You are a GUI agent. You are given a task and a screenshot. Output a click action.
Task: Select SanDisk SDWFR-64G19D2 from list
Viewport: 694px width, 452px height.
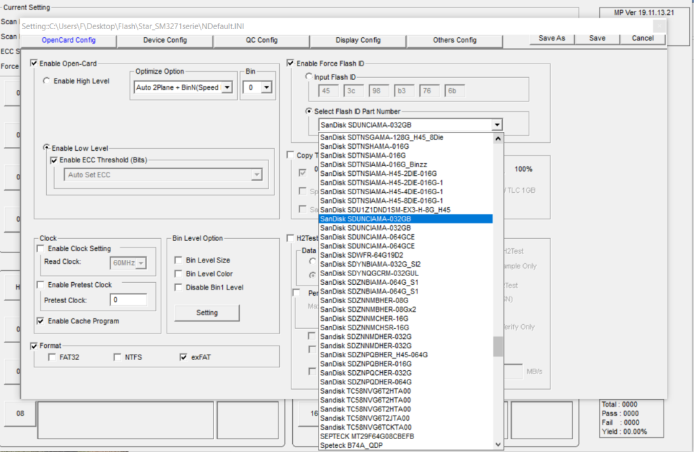[x=405, y=255]
